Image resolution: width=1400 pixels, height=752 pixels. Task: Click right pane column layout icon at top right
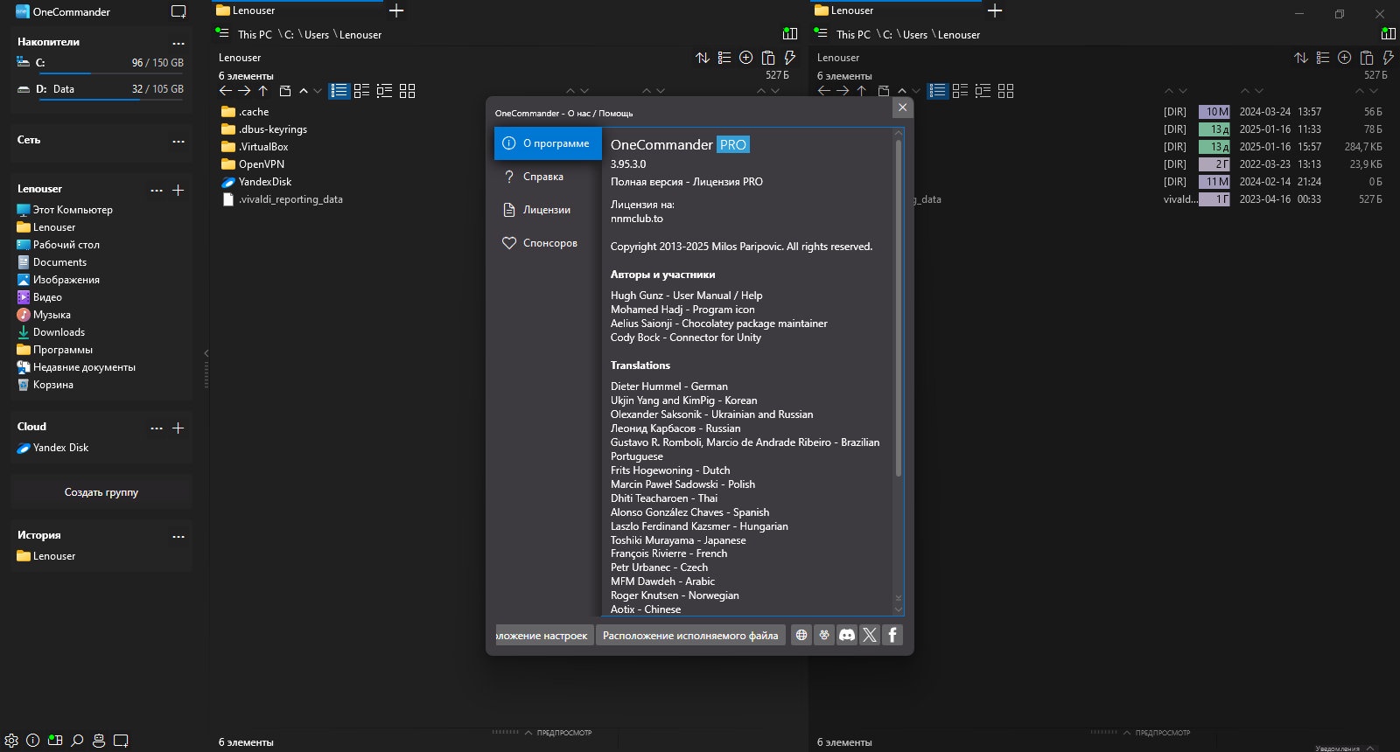point(1389,34)
